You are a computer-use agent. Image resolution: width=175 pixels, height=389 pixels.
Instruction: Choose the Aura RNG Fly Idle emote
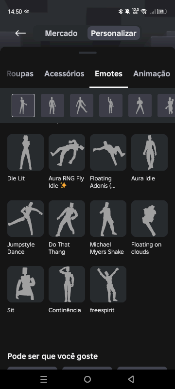coord(67,152)
